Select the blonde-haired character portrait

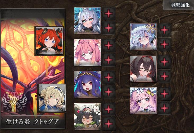pyautogui.click(x=51, y=98)
